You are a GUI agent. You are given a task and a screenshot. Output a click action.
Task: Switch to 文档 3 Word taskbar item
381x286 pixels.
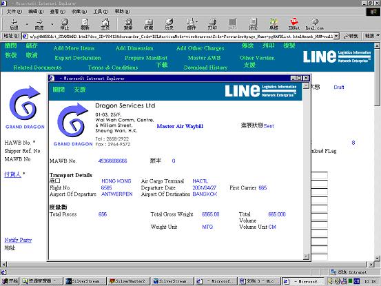click(259, 281)
